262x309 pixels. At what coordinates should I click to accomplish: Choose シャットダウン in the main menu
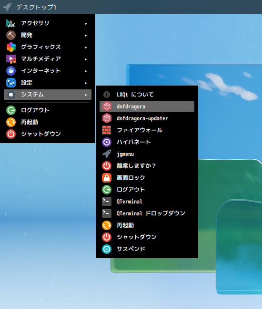coord(48,134)
